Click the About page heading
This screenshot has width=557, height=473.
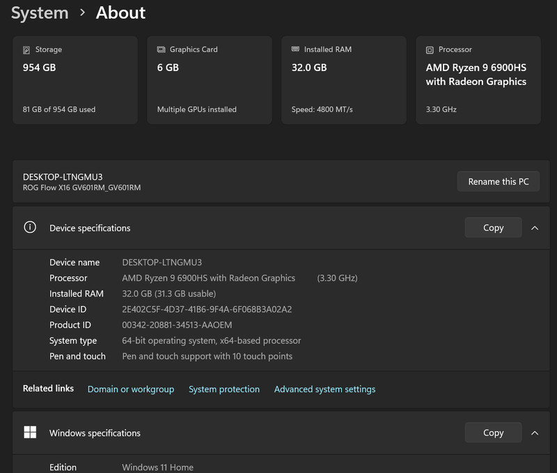coord(120,13)
